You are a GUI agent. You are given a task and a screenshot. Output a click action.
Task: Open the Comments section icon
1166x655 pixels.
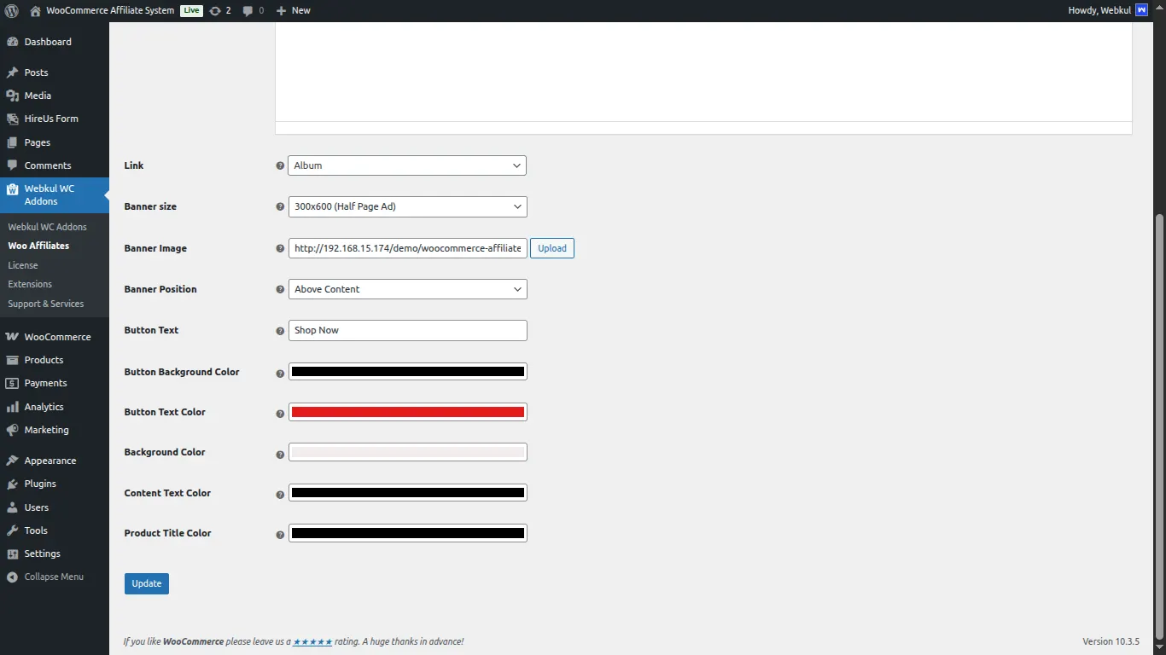tap(14, 165)
